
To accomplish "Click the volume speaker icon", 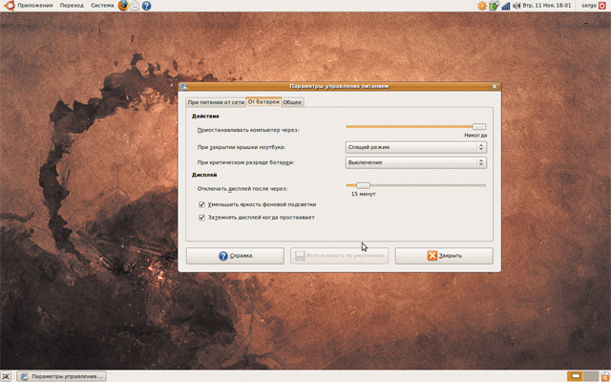I will [516, 6].
